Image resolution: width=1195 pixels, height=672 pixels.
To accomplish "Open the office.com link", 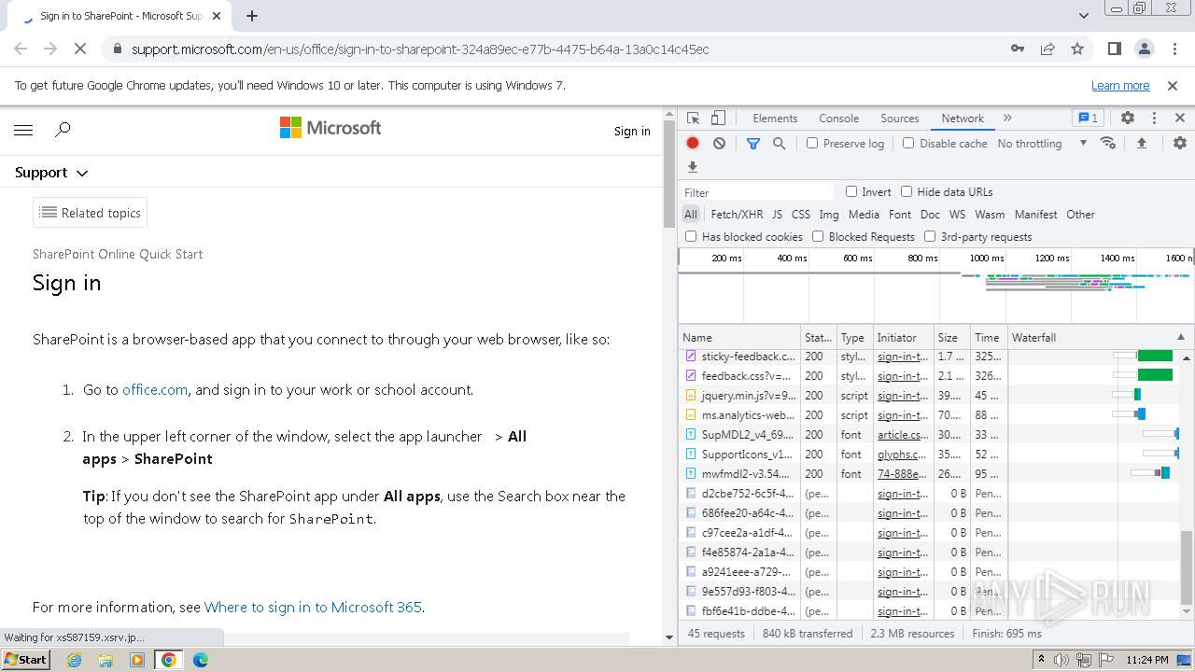I will [155, 390].
